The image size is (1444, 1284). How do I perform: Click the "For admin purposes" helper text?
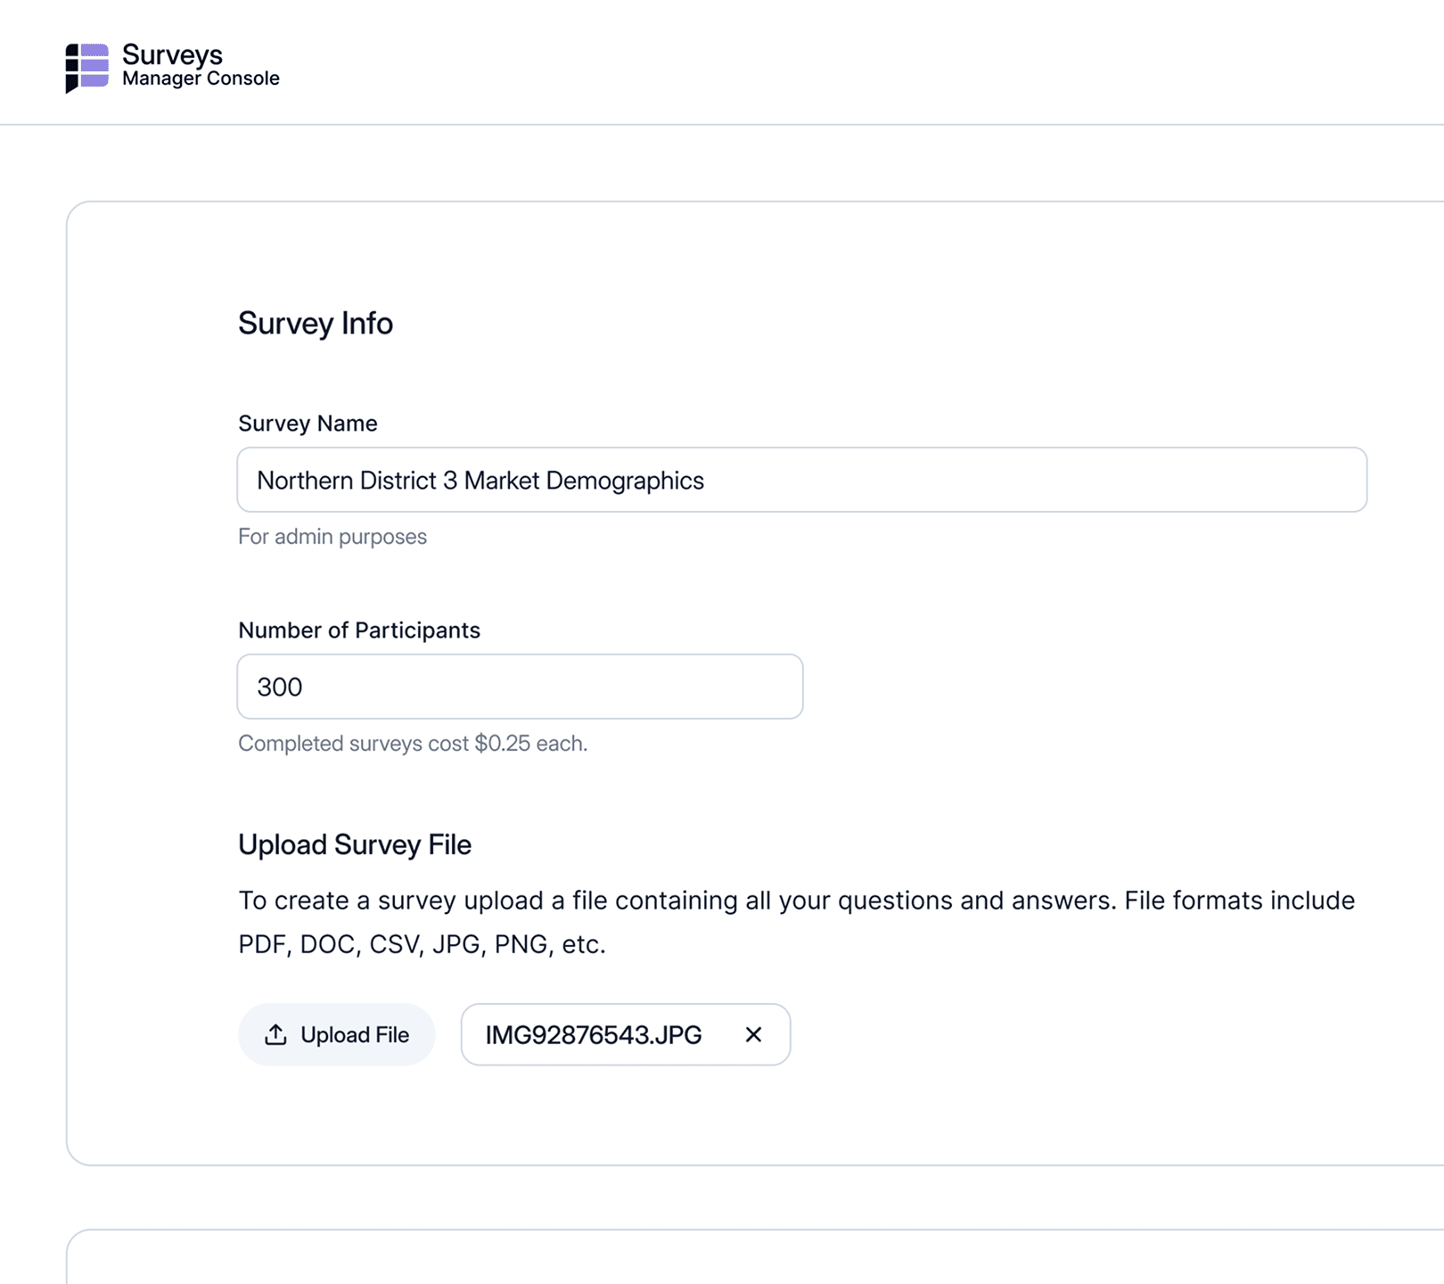(332, 537)
